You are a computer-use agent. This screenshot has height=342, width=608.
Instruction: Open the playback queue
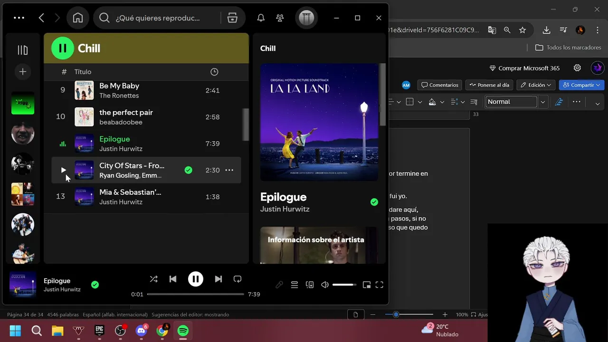tap(294, 285)
